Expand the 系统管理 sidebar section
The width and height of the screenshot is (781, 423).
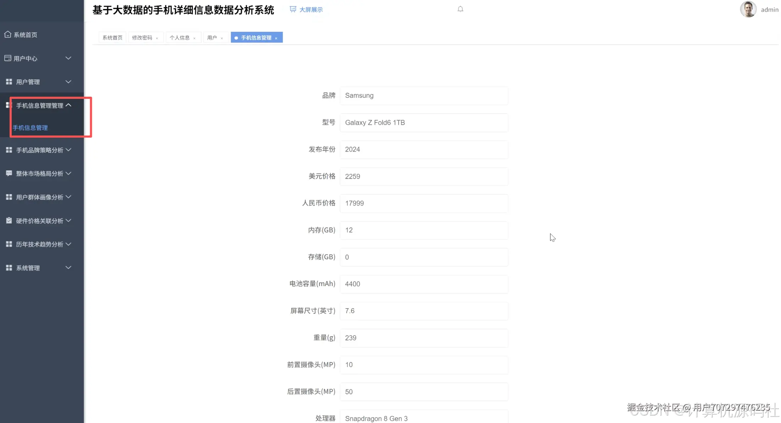(x=39, y=268)
